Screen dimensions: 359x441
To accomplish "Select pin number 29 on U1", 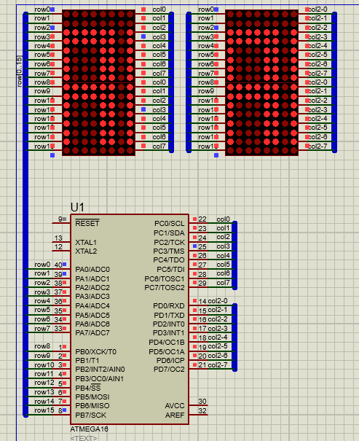I will point(202,284).
